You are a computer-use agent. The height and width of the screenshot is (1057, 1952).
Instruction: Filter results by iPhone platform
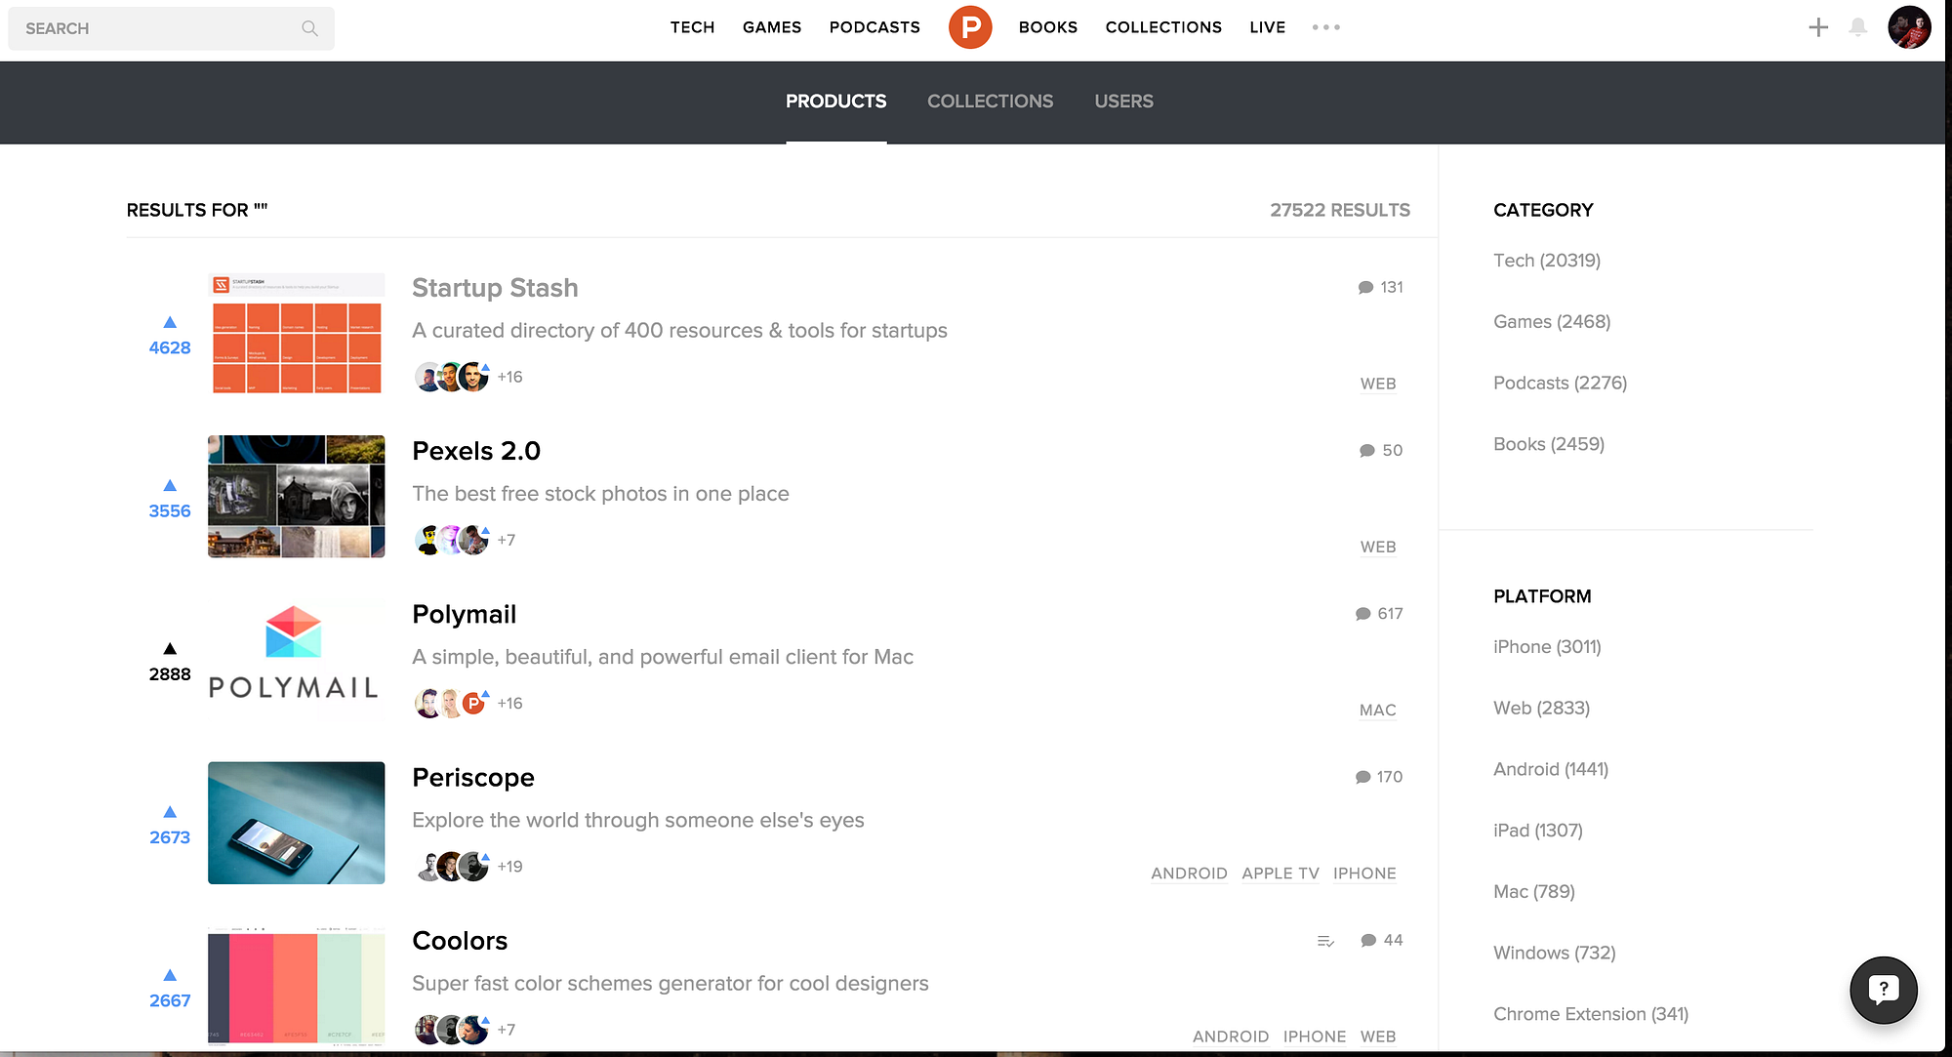pos(1546,647)
